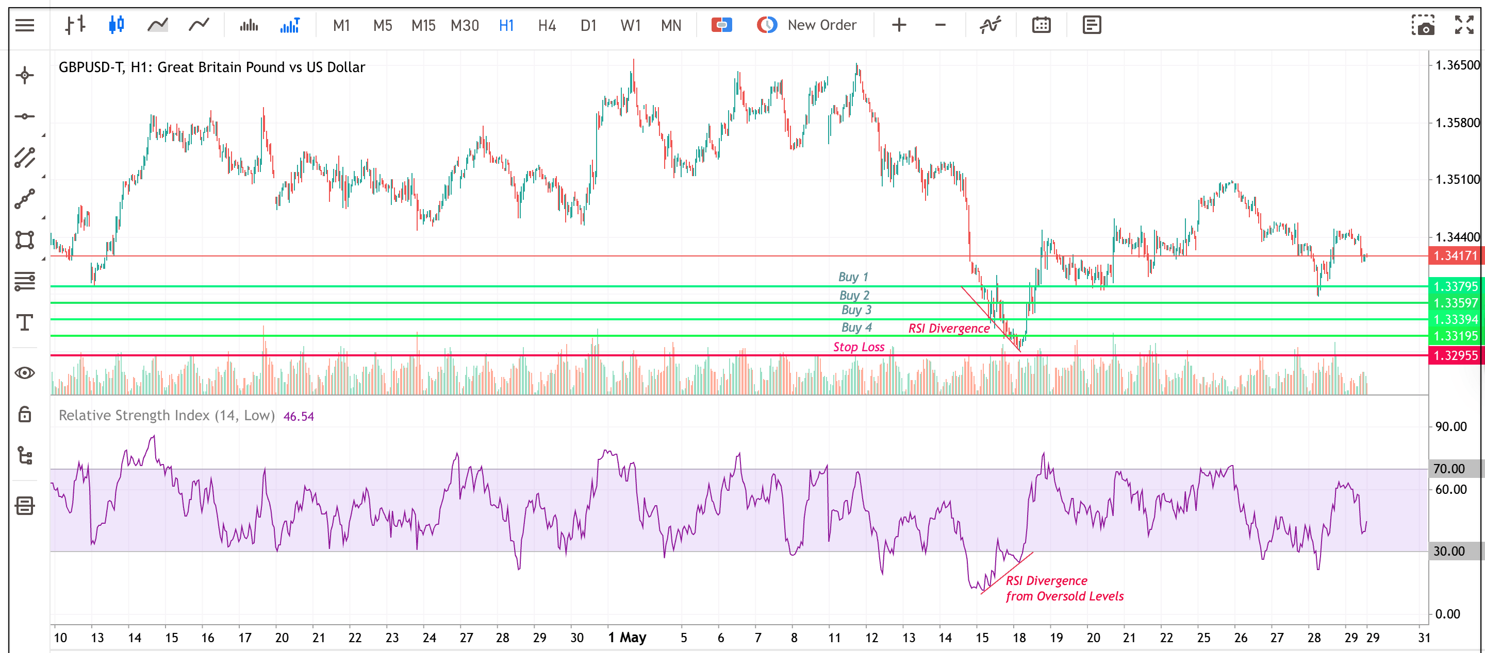Zoom out with the minus button

[x=940, y=25]
